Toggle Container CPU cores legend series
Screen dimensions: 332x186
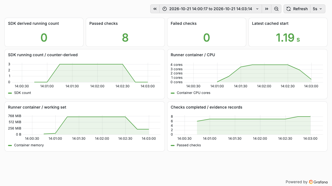pos(193,93)
